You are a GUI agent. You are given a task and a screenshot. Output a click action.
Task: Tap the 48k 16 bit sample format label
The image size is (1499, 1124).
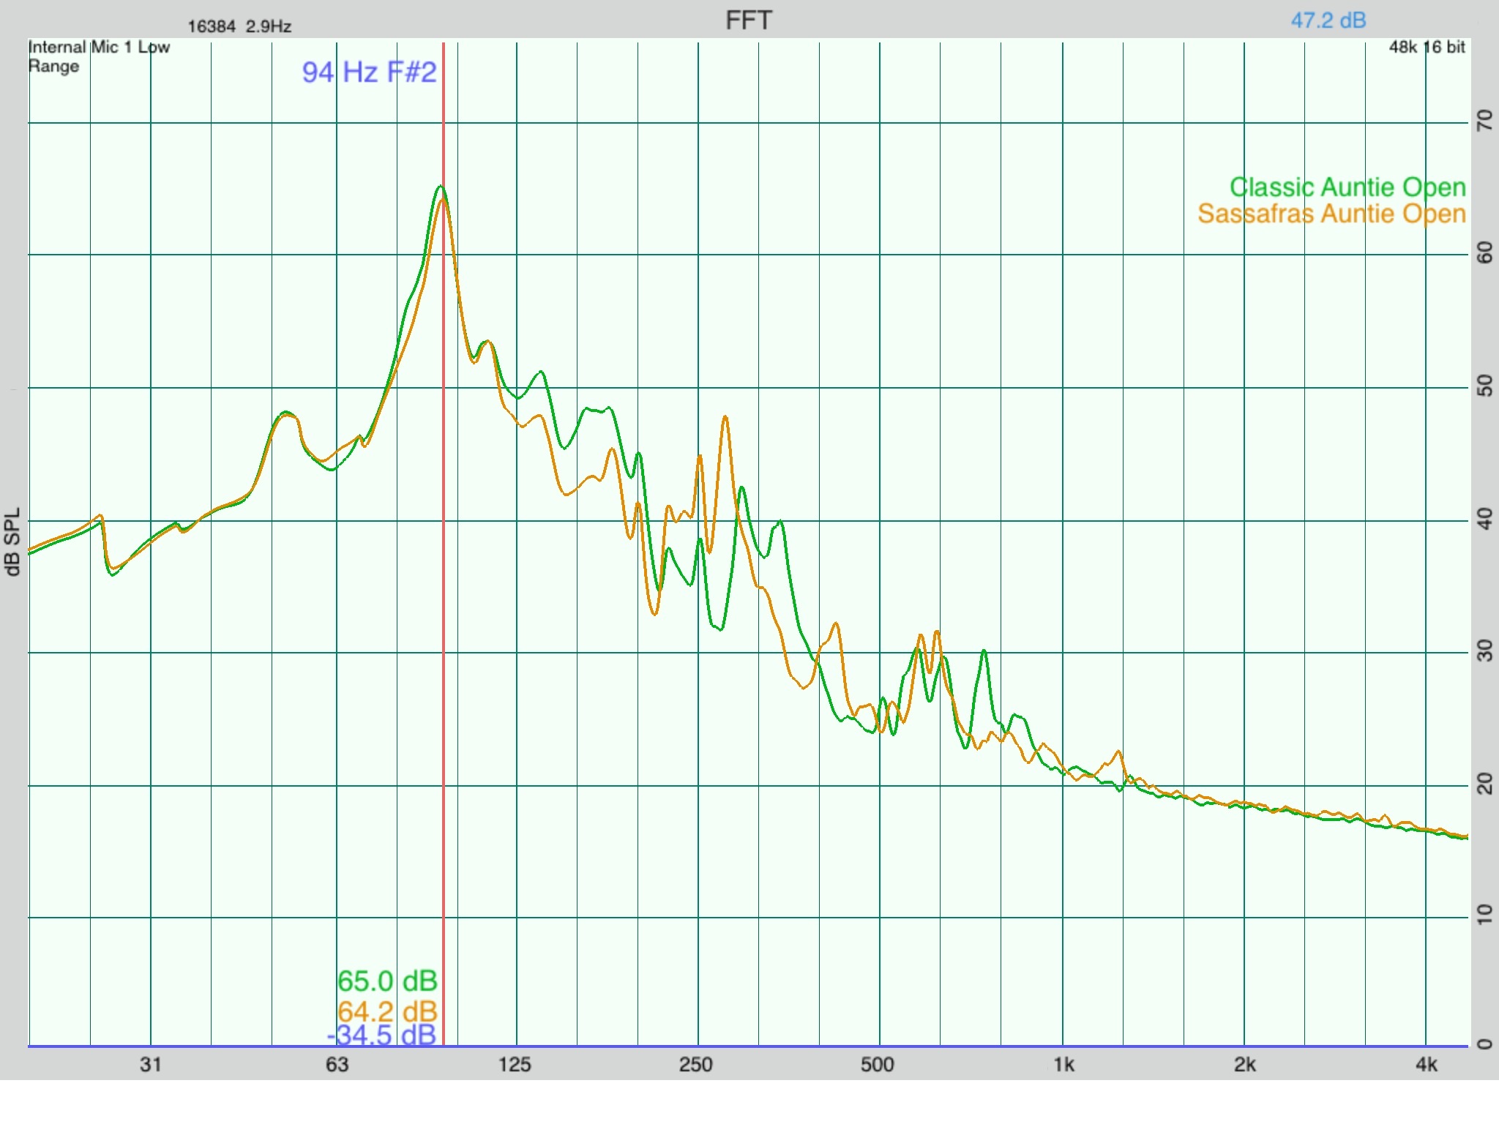[x=1427, y=47]
